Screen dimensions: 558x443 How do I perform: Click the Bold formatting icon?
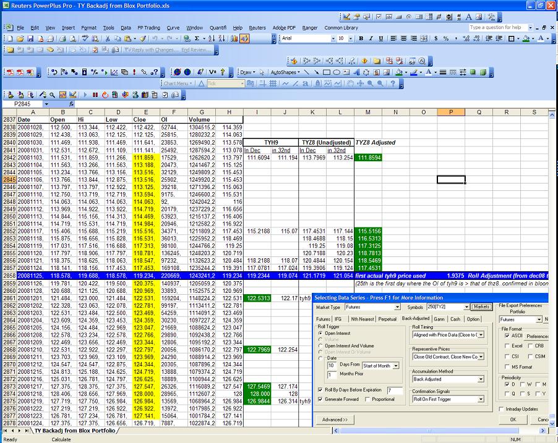[x=361, y=38]
